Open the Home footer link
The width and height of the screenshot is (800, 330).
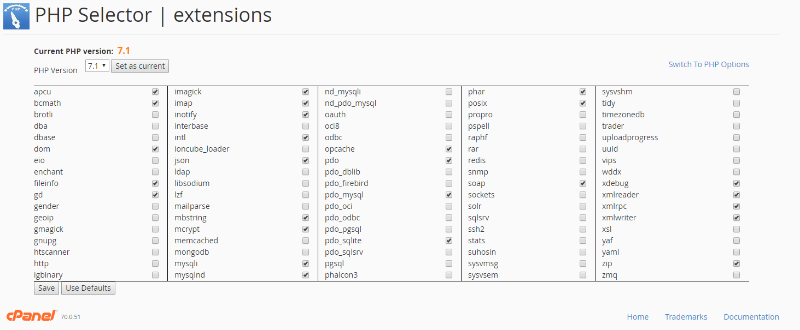pyautogui.click(x=638, y=317)
